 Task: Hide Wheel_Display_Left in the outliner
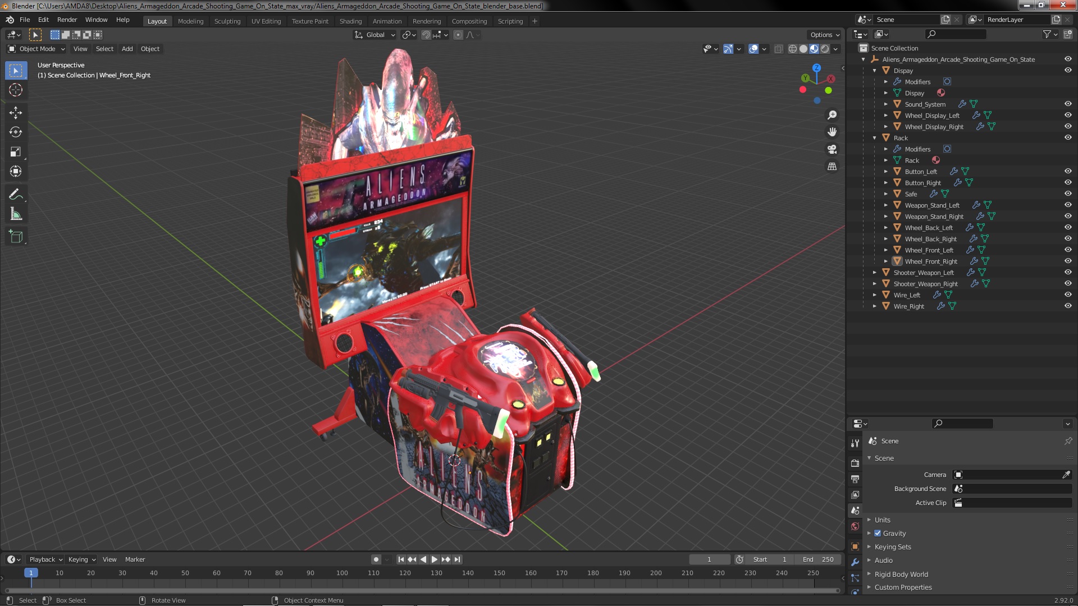(1068, 115)
